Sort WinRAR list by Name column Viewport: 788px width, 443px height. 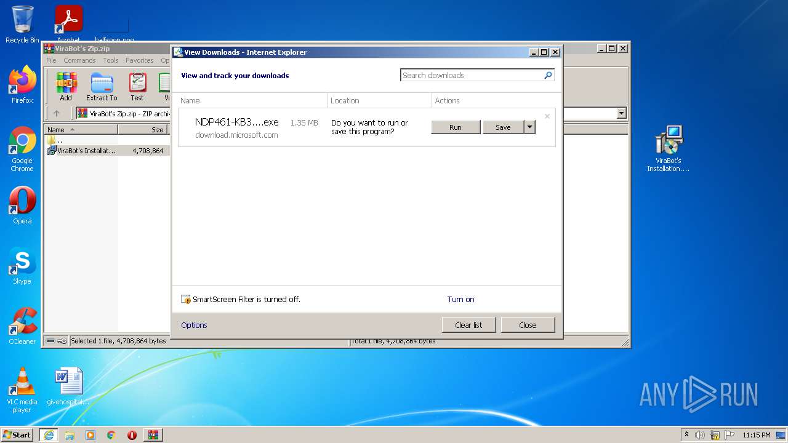click(81, 130)
